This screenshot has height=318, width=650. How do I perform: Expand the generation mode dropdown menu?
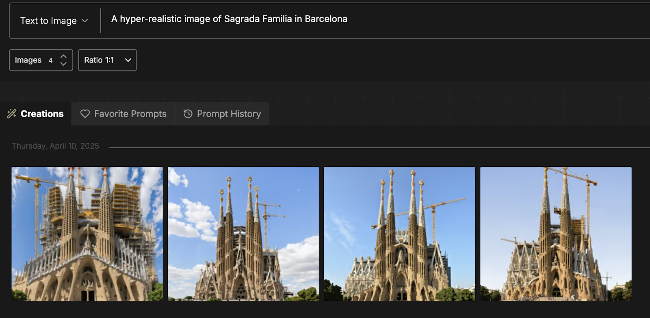click(53, 21)
